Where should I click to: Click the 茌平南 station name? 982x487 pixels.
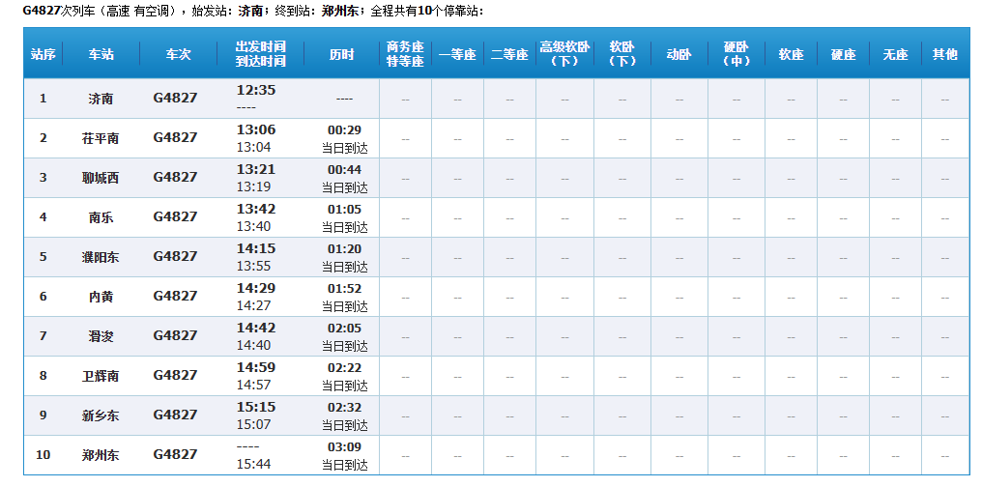[101, 138]
